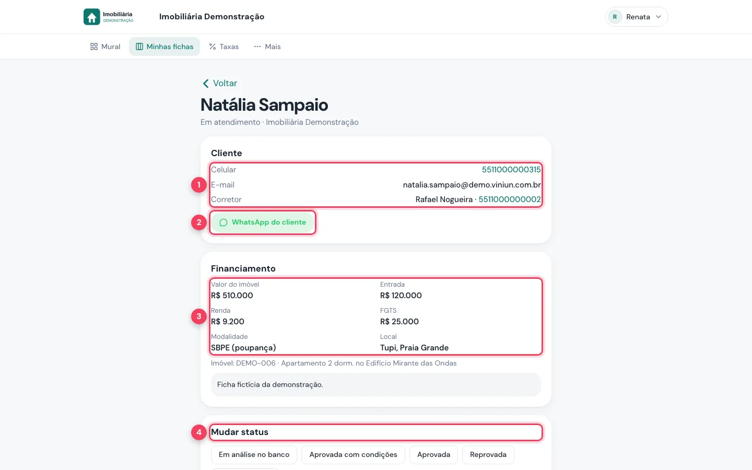This screenshot has width=752, height=470.
Task: Click the Minhas fichas columns icon
Action: click(139, 46)
